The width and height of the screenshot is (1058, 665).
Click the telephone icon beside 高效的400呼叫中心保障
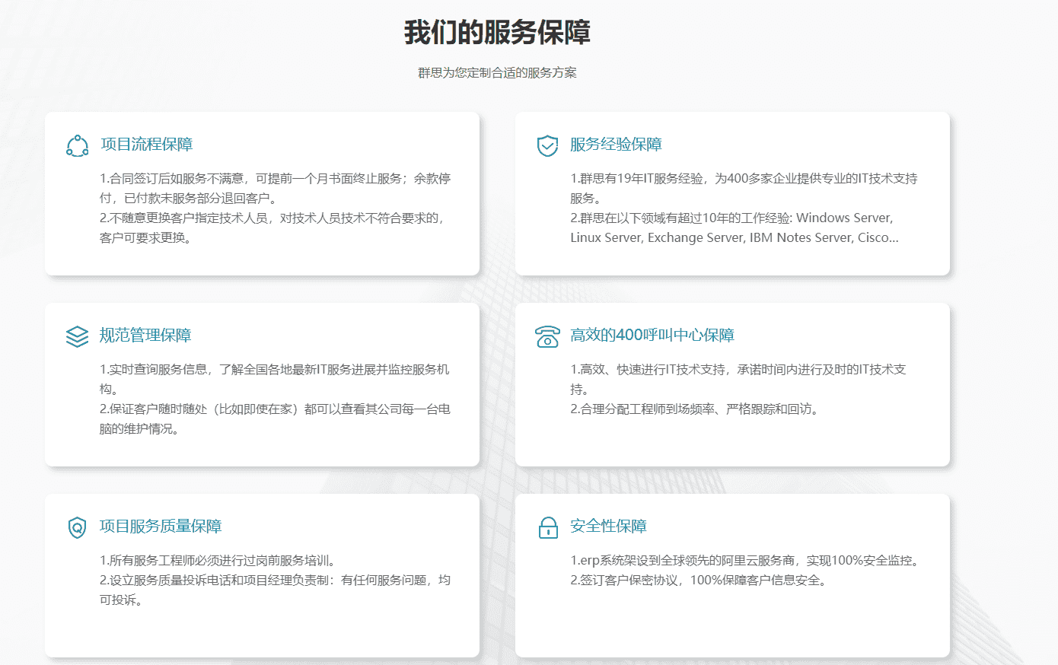(x=546, y=335)
